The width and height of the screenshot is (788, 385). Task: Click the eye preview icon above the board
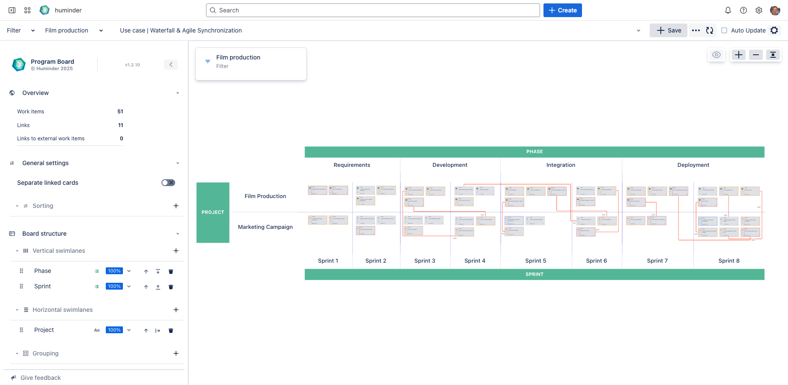(716, 55)
